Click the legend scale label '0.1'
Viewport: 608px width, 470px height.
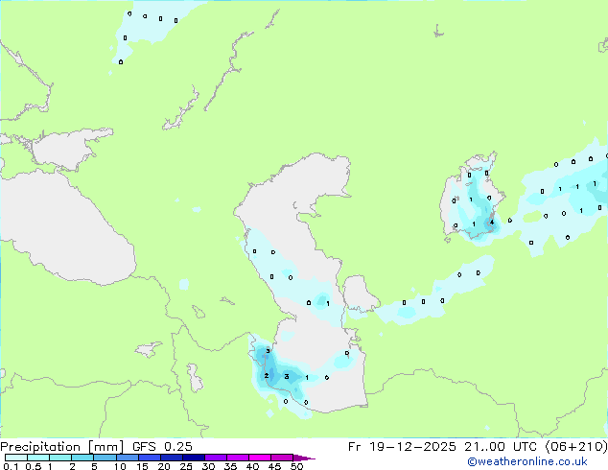11,466
